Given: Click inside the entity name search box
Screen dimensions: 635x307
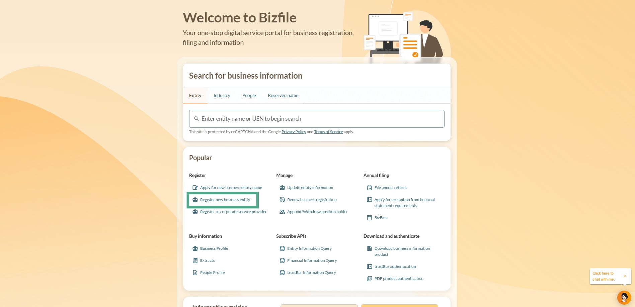Looking at the screenshot, I should point(317,118).
